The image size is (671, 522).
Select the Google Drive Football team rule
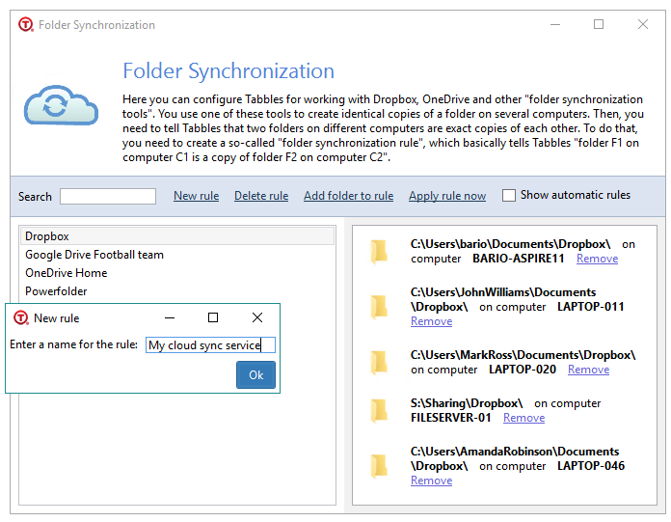tap(94, 255)
